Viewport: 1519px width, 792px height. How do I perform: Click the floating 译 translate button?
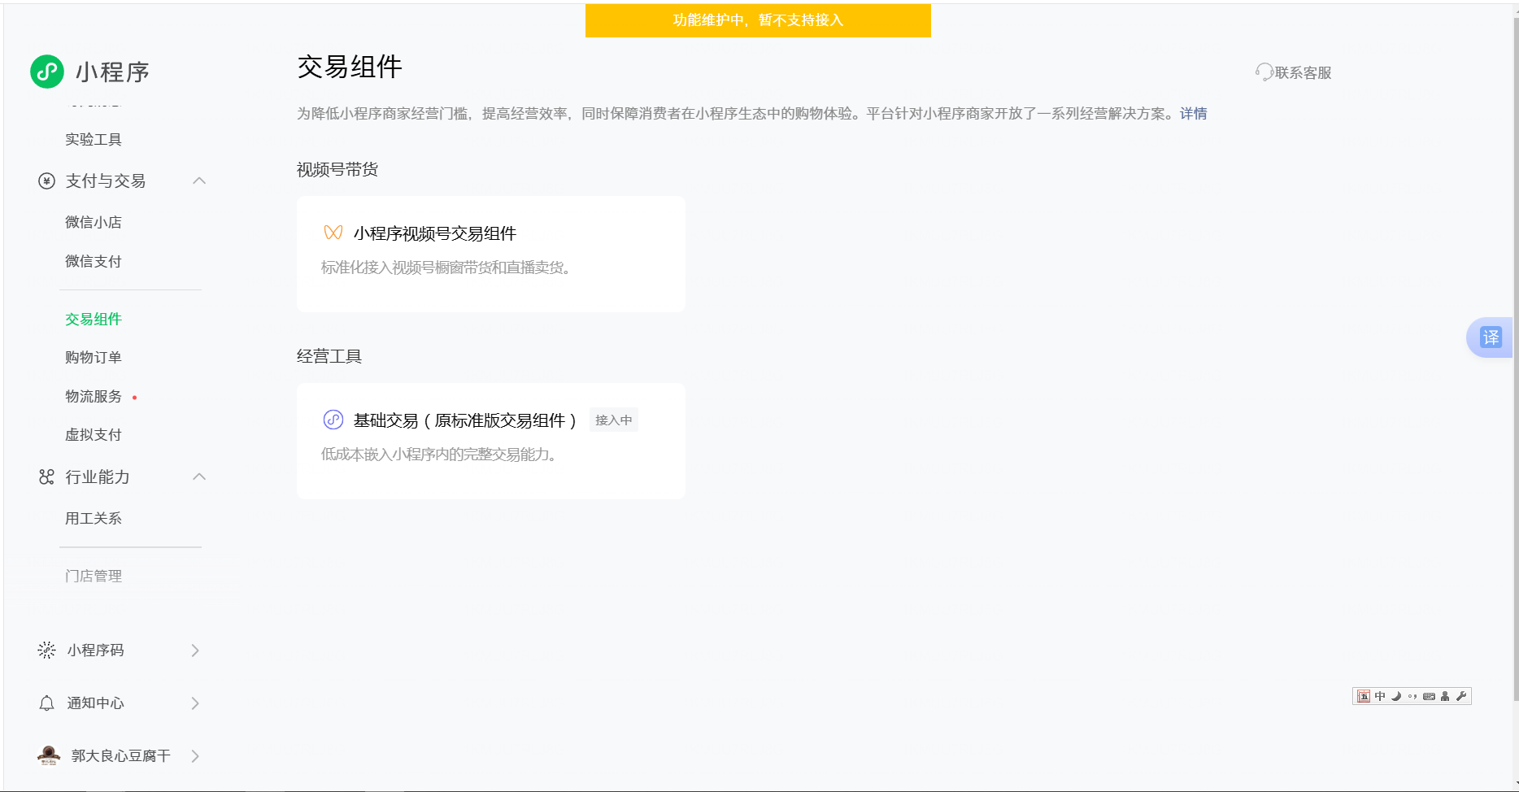point(1491,337)
